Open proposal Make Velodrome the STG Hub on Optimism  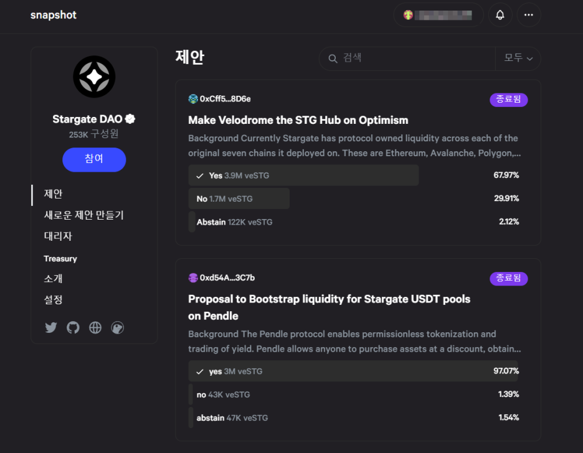point(298,120)
